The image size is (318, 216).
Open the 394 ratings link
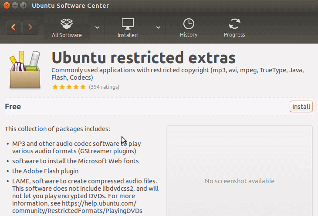point(104,87)
